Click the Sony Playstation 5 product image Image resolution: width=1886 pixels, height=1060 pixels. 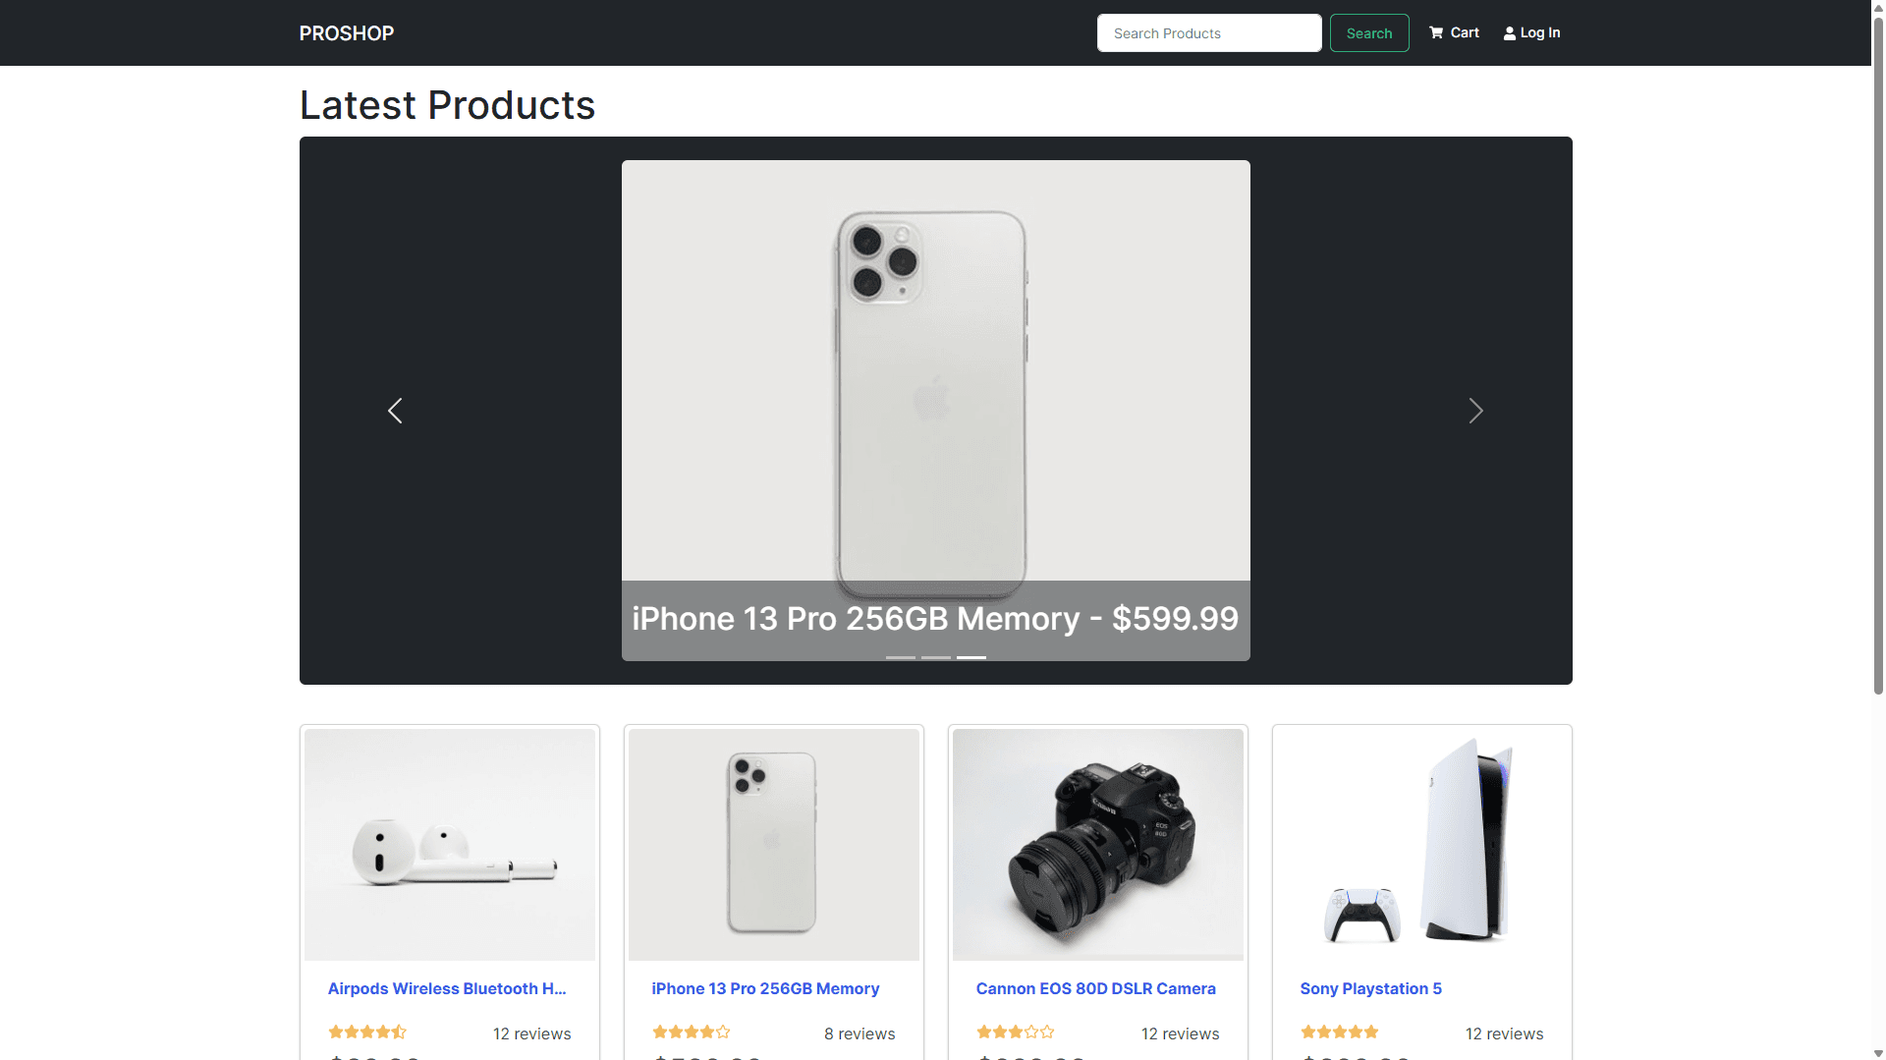click(x=1422, y=845)
